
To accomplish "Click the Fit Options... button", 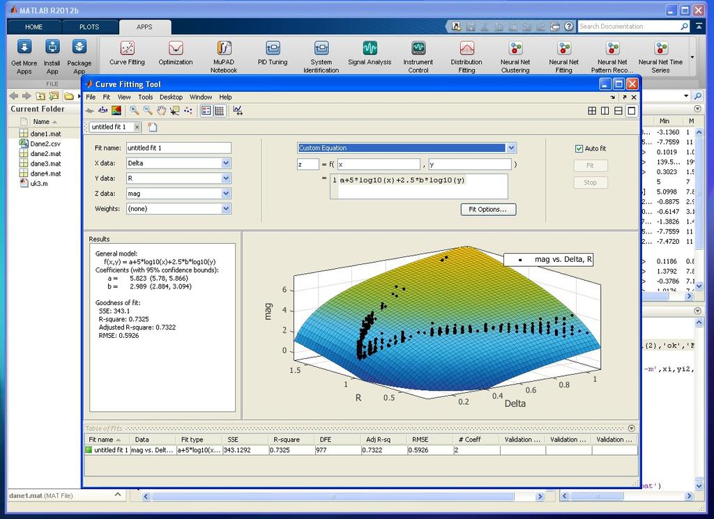I will click(488, 209).
